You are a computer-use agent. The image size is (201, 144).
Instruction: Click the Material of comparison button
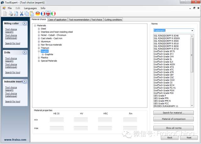tap(173, 119)
